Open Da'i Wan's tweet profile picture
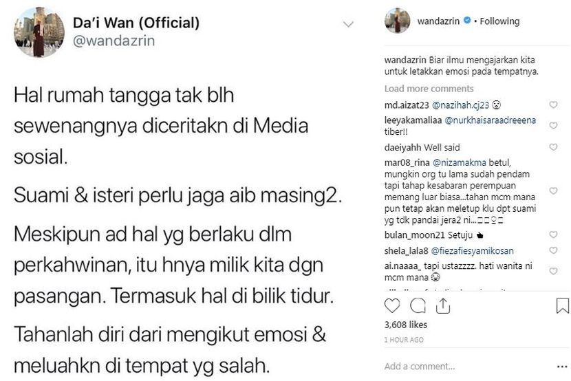Viewport: 571px width, 381px height. 39,32
